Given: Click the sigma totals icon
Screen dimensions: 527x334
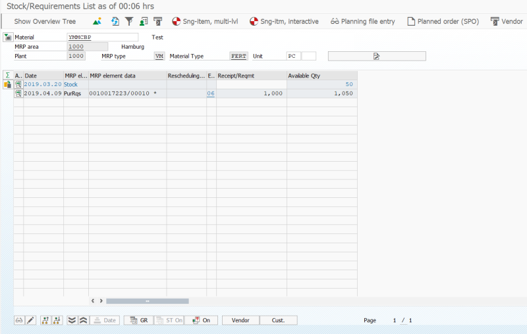Looking at the screenshot, I should click(8, 76).
